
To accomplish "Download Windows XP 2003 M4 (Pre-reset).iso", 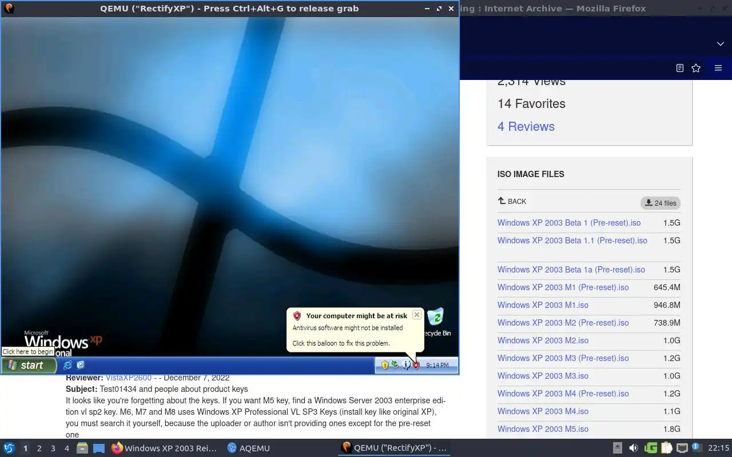I will (x=563, y=394).
